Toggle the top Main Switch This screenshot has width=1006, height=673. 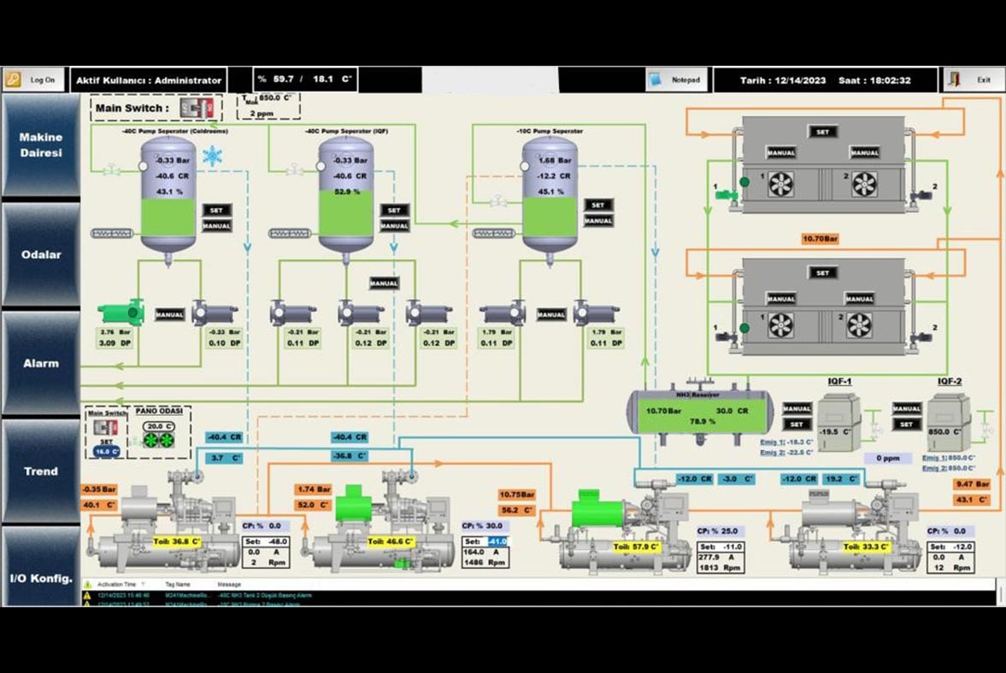click(x=202, y=108)
